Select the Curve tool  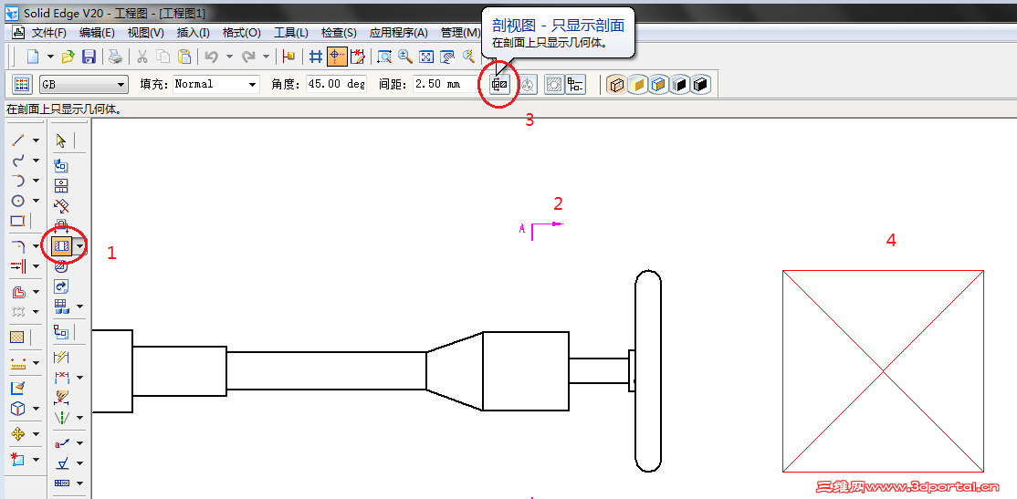pos(18,160)
